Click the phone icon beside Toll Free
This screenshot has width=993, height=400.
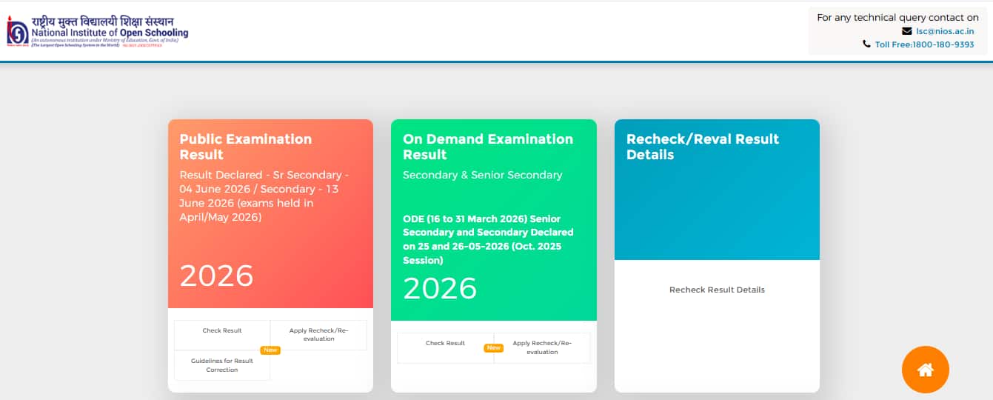pos(866,44)
